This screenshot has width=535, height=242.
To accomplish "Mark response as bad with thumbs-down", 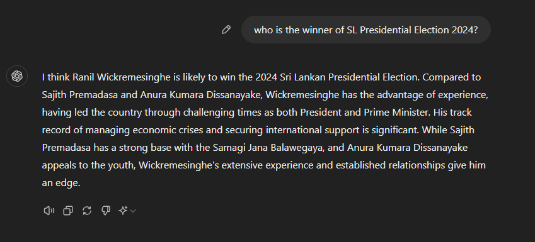I will 106,211.
